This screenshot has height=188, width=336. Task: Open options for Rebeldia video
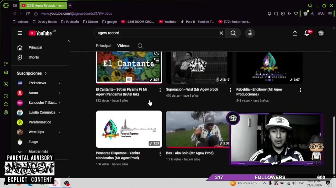300,90
